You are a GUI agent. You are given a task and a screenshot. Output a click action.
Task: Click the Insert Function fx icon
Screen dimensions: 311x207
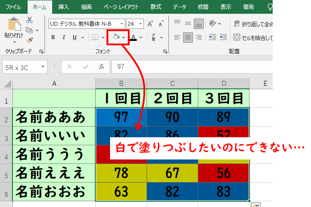pos(102,67)
